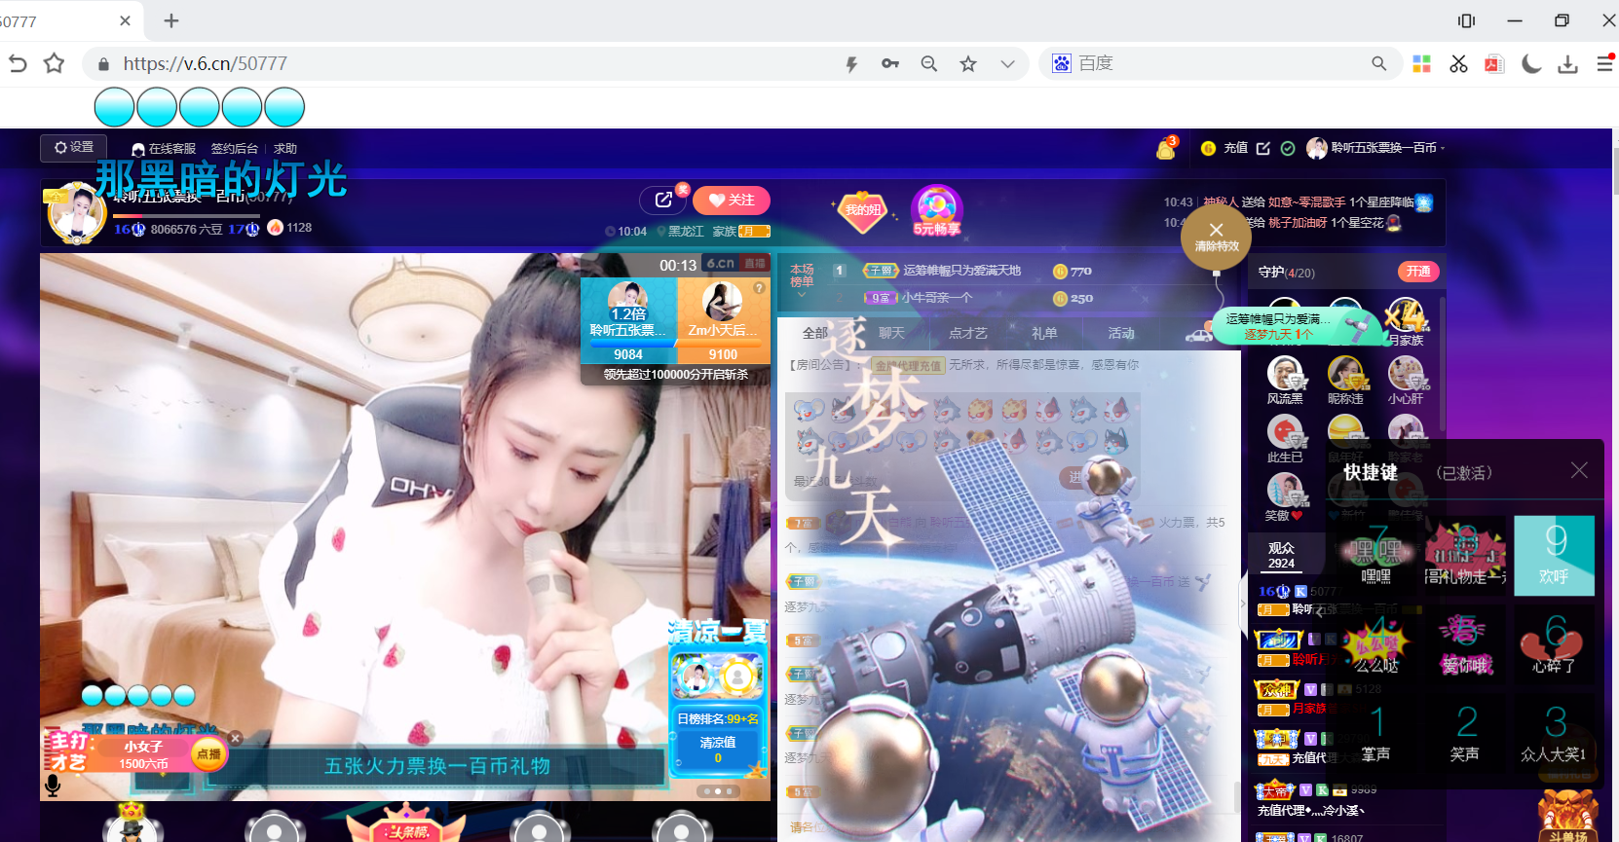Switch to the 聊天 tab
The width and height of the screenshot is (1619, 842).
point(891,333)
